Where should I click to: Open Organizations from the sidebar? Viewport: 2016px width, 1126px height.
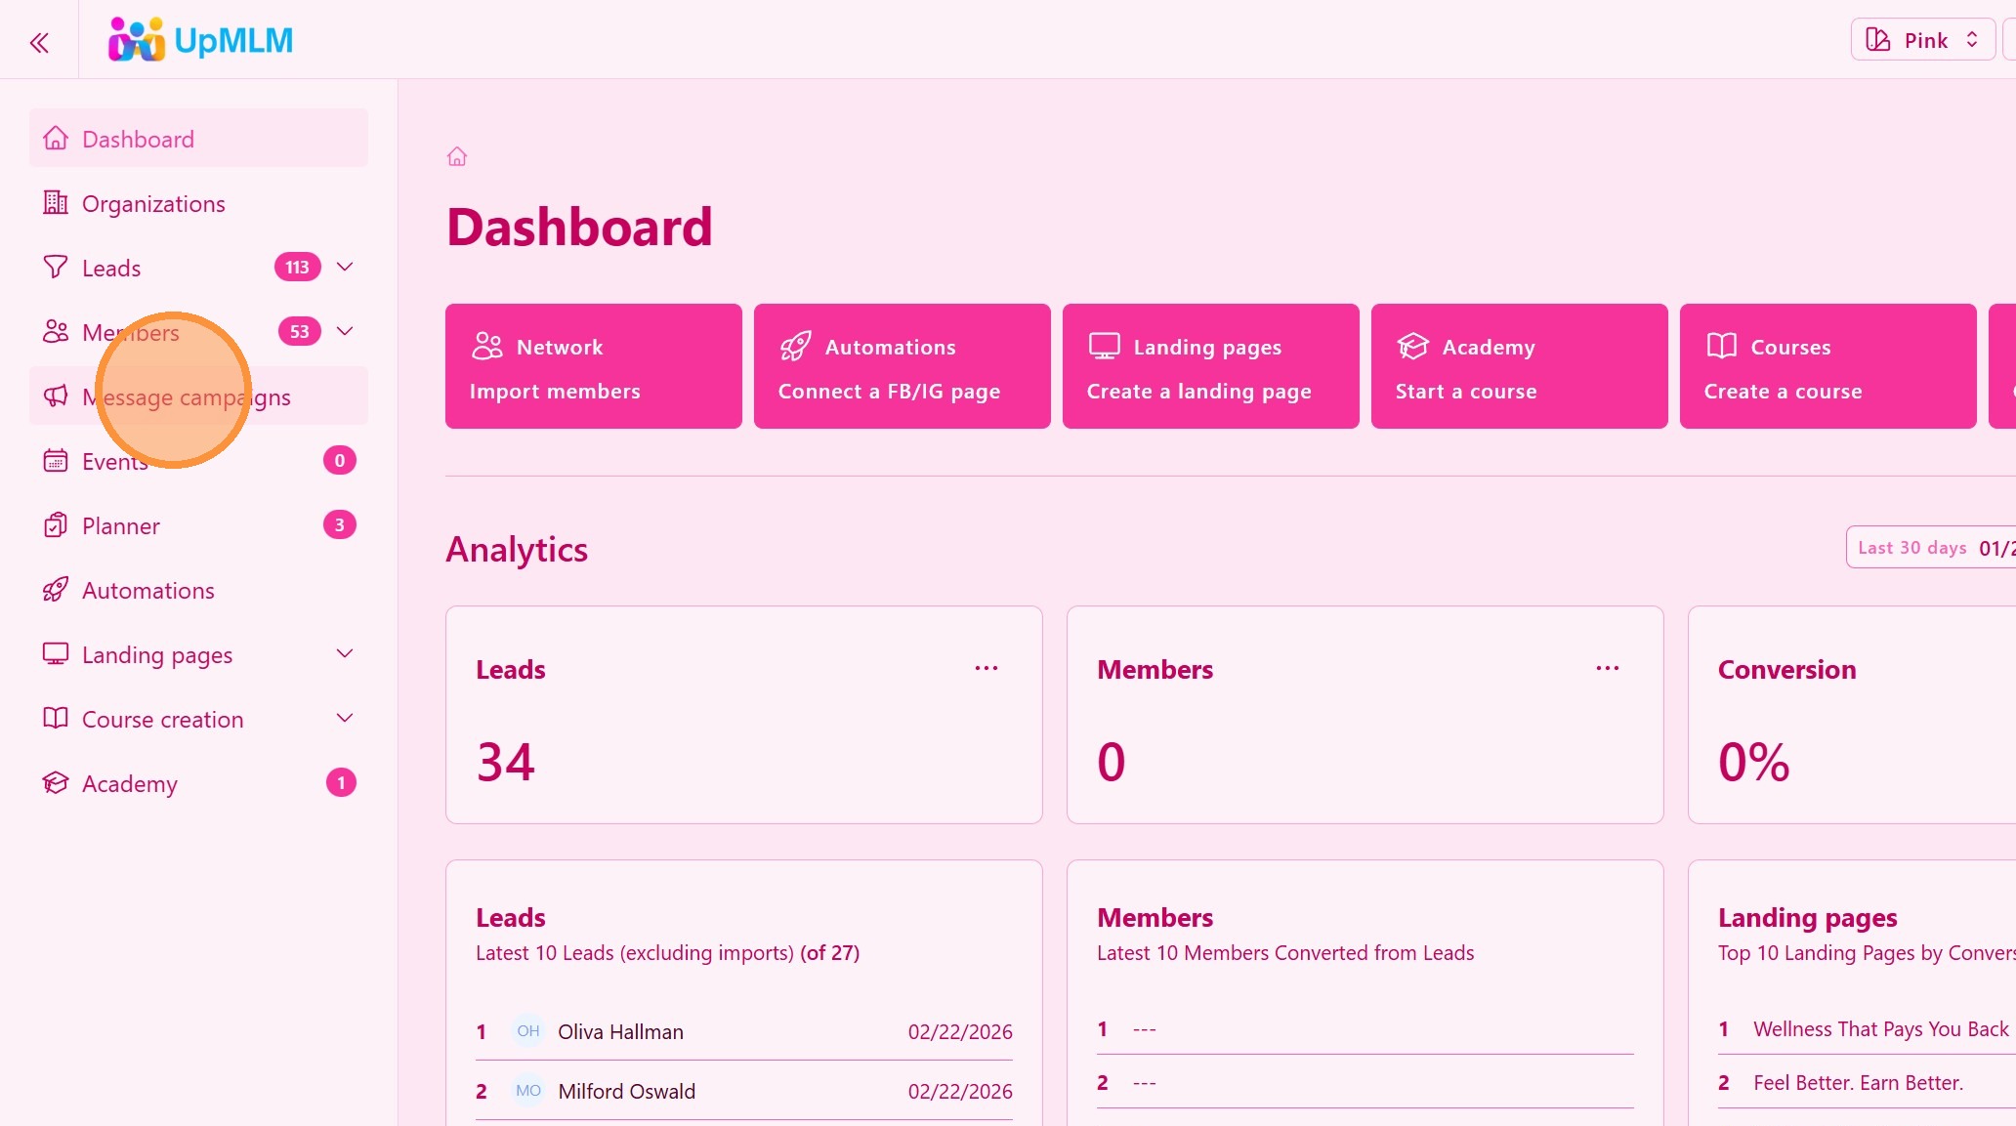pos(153,204)
